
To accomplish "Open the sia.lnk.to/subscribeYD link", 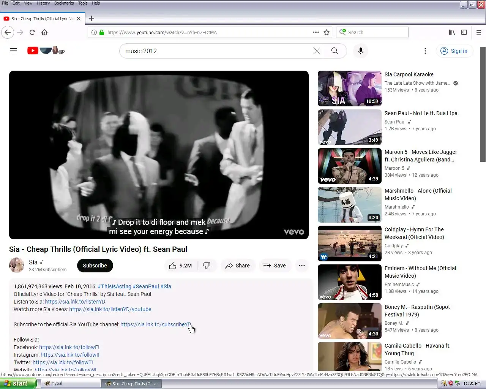I will click(156, 324).
